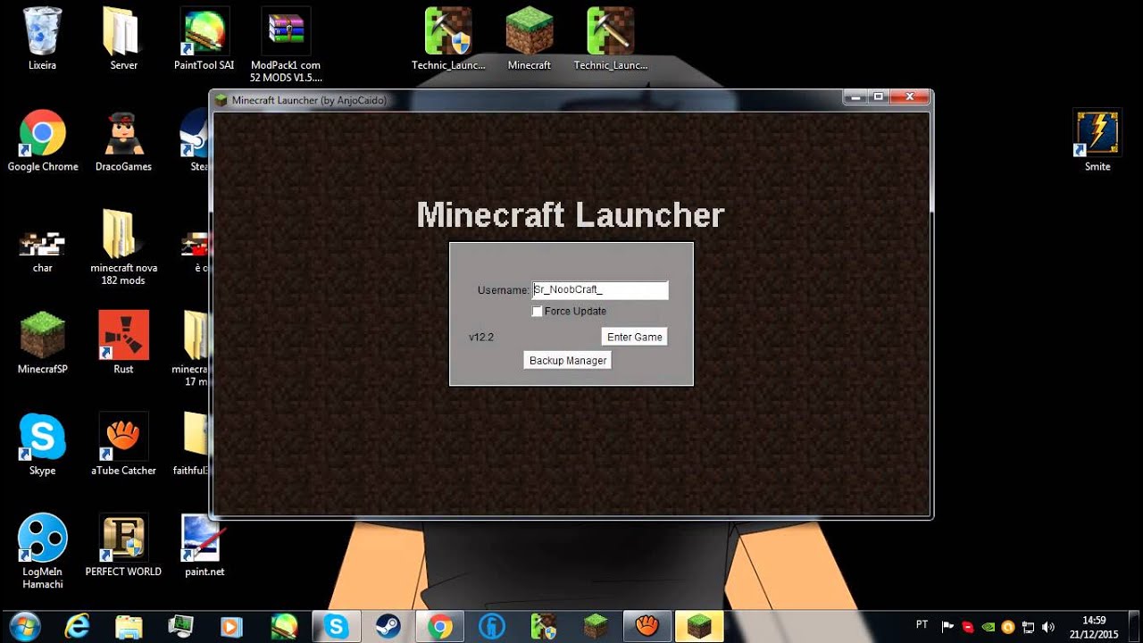Launch aTube Catcher desktop shortcut
This screenshot has width=1143, height=643.
click(123, 444)
